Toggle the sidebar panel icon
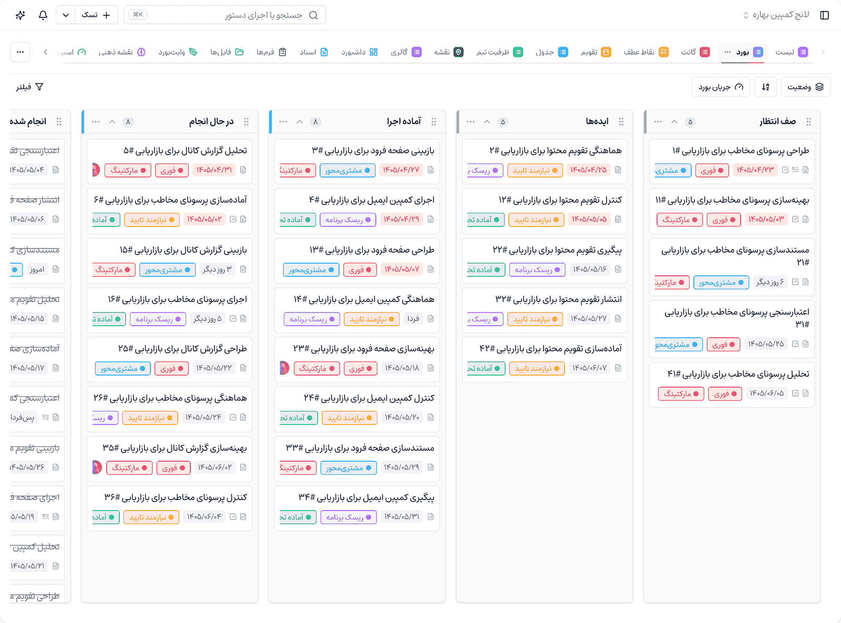The image size is (841, 623). pyautogui.click(x=824, y=15)
